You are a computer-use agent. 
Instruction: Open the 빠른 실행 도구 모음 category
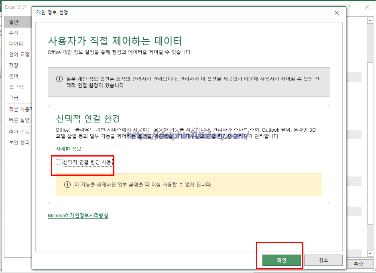(x=18, y=120)
